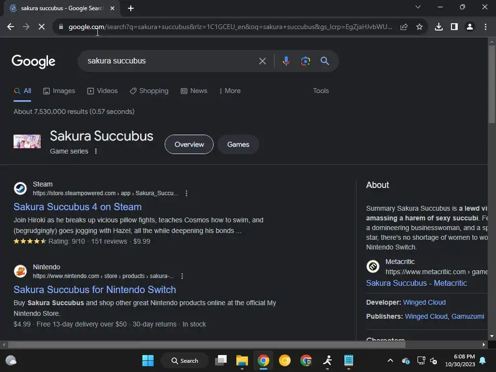
Task: Share this page icon in address bar
Action: [x=404, y=27]
